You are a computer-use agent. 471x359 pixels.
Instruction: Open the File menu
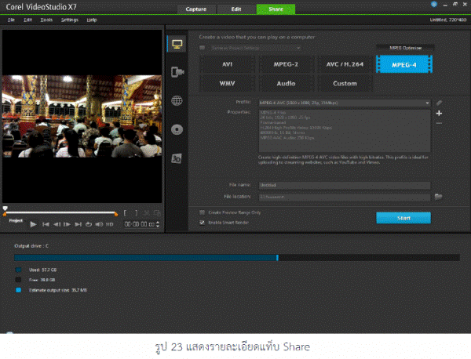point(11,20)
